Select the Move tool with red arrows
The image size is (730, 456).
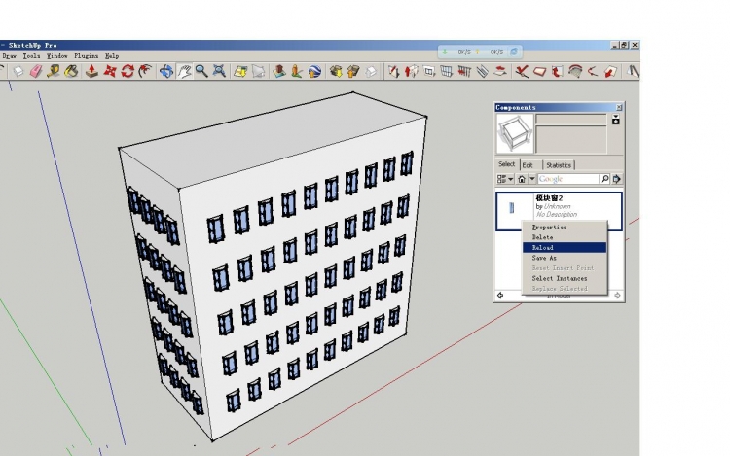pos(109,71)
